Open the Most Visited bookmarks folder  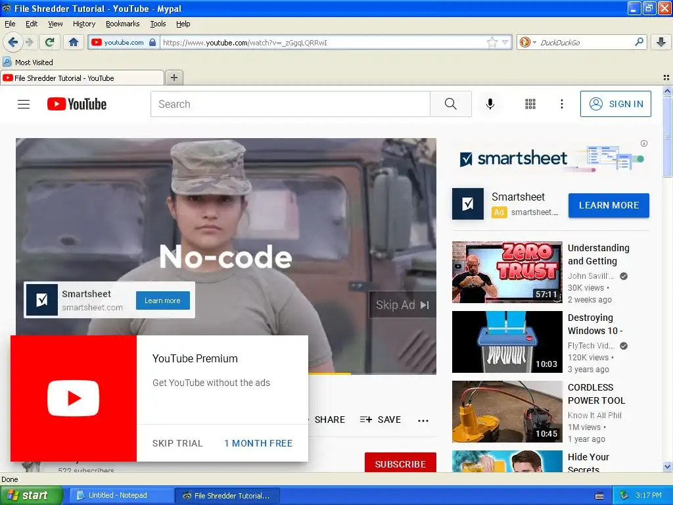click(28, 62)
